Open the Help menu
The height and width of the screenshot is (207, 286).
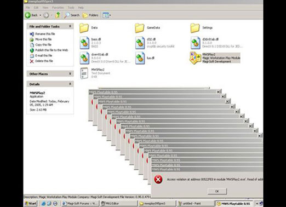tap(81, 8)
